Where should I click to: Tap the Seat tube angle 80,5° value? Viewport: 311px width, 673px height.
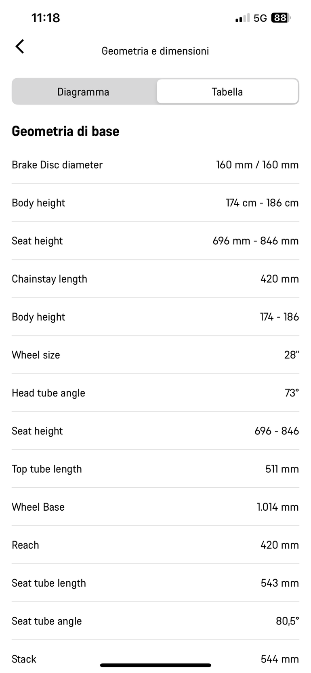(288, 621)
